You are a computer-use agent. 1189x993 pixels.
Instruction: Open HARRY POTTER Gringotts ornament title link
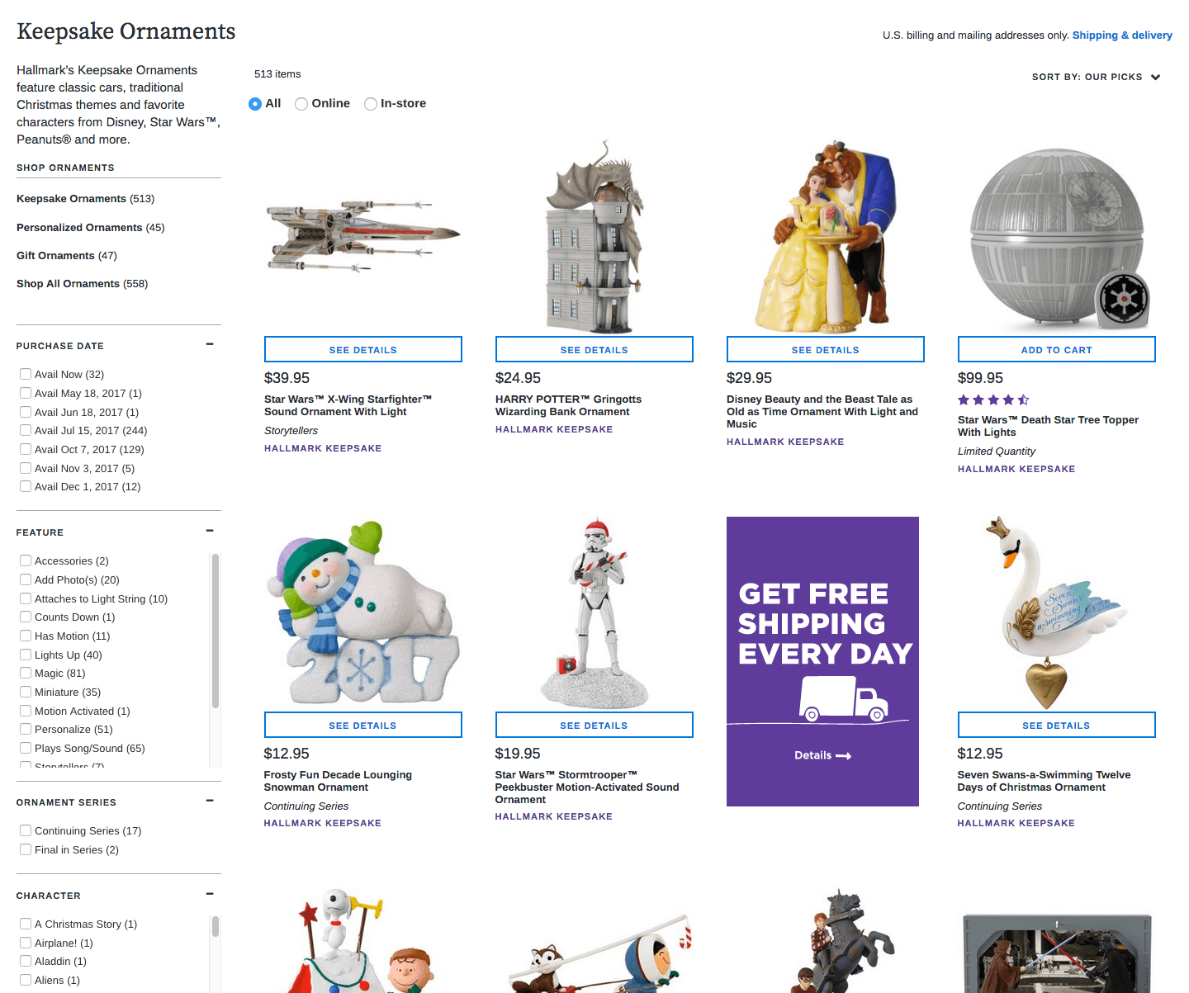tap(568, 405)
